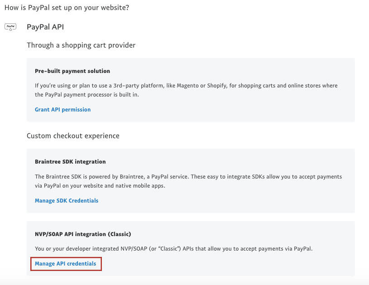369x285 pixels.
Task: Click the 'PayPal API' heading text
Action: 45,27
